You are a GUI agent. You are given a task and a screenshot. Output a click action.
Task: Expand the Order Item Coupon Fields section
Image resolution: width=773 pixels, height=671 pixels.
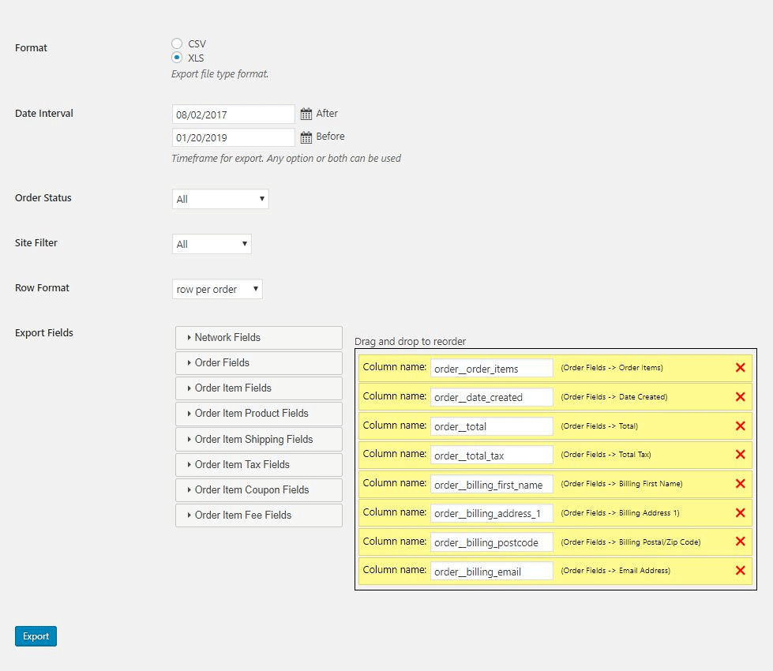258,489
